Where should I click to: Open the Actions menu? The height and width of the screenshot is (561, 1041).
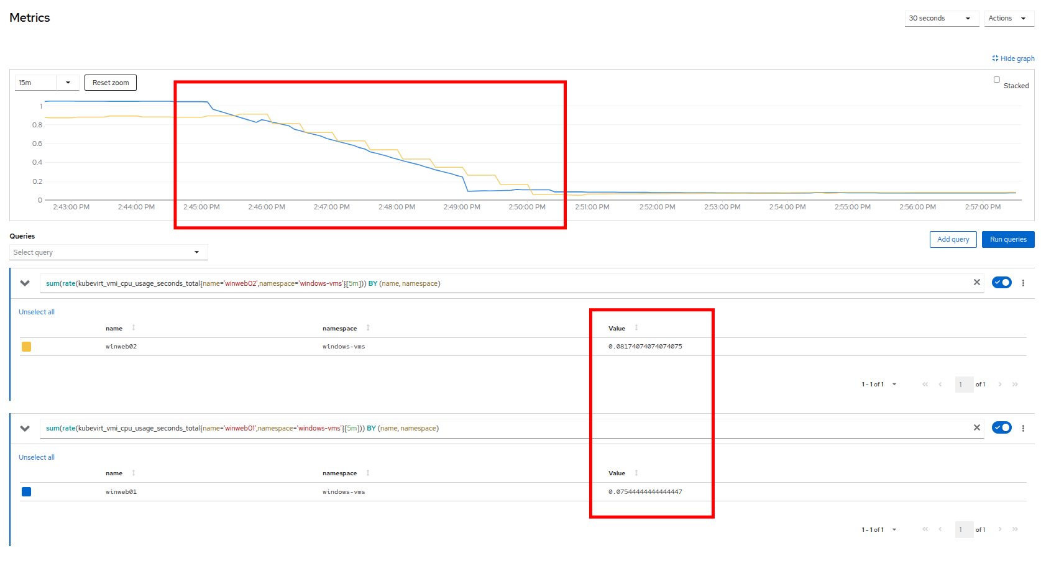(1008, 19)
